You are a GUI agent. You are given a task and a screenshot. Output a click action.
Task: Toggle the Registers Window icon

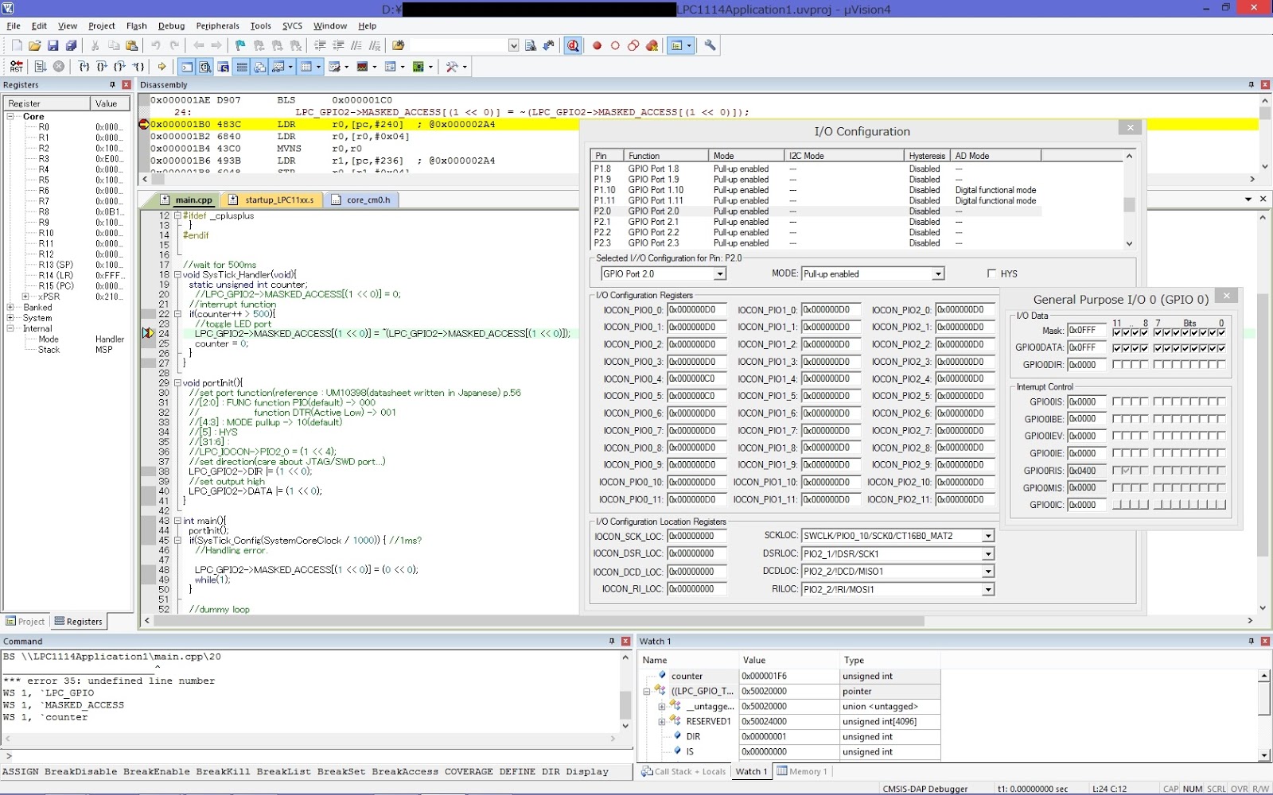click(242, 67)
